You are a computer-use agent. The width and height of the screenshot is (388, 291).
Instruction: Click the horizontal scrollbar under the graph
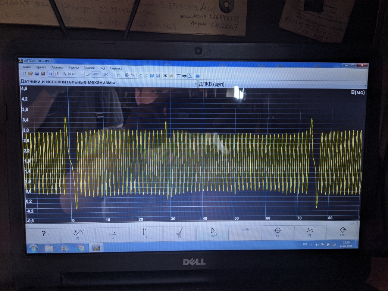[x=192, y=224]
